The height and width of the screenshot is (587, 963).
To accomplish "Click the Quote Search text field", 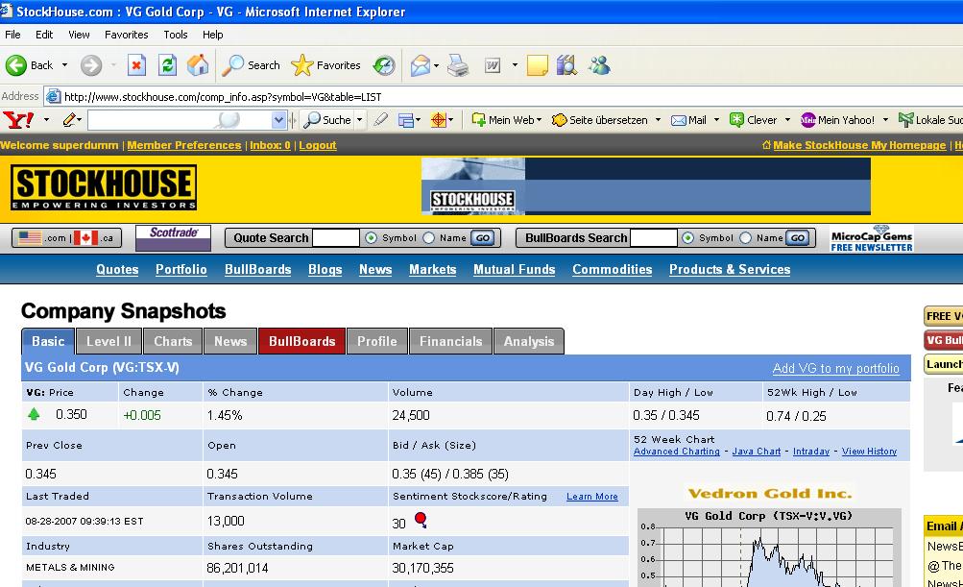I will tap(336, 238).
